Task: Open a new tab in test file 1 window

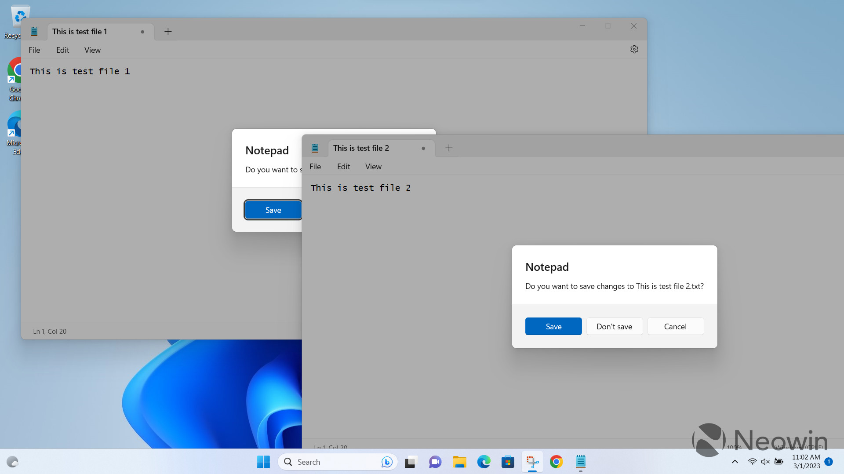Action: (x=167, y=31)
